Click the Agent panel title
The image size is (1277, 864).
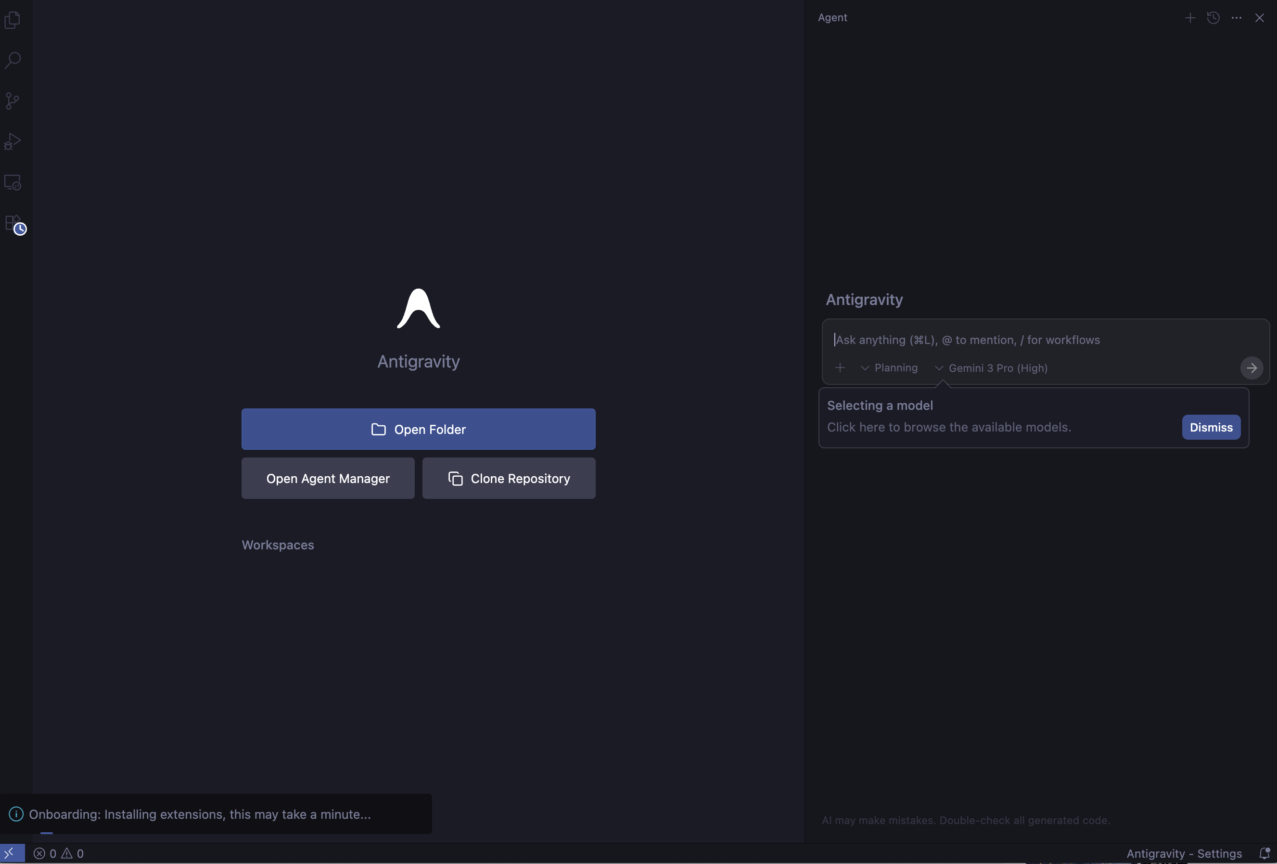(x=832, y=18)
